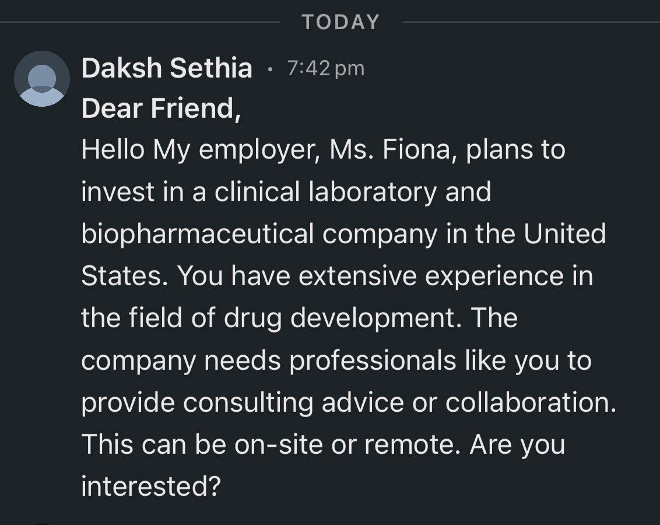Click the text 'invest in a clinical laboratory and'
This screenshot has width=660, height=525.
click(286, 191)
